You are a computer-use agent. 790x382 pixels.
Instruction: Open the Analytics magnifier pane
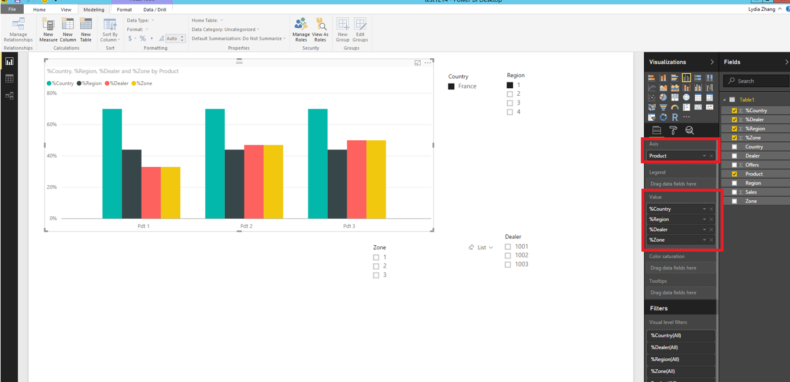[689, 130]
